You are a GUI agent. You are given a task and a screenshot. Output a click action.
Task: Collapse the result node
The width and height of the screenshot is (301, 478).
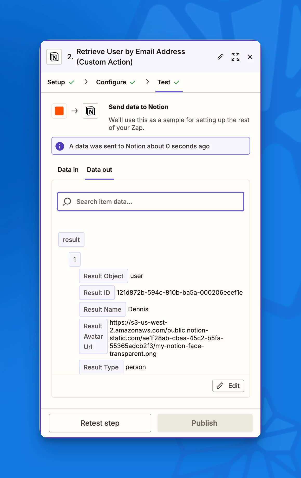(71, 240)
